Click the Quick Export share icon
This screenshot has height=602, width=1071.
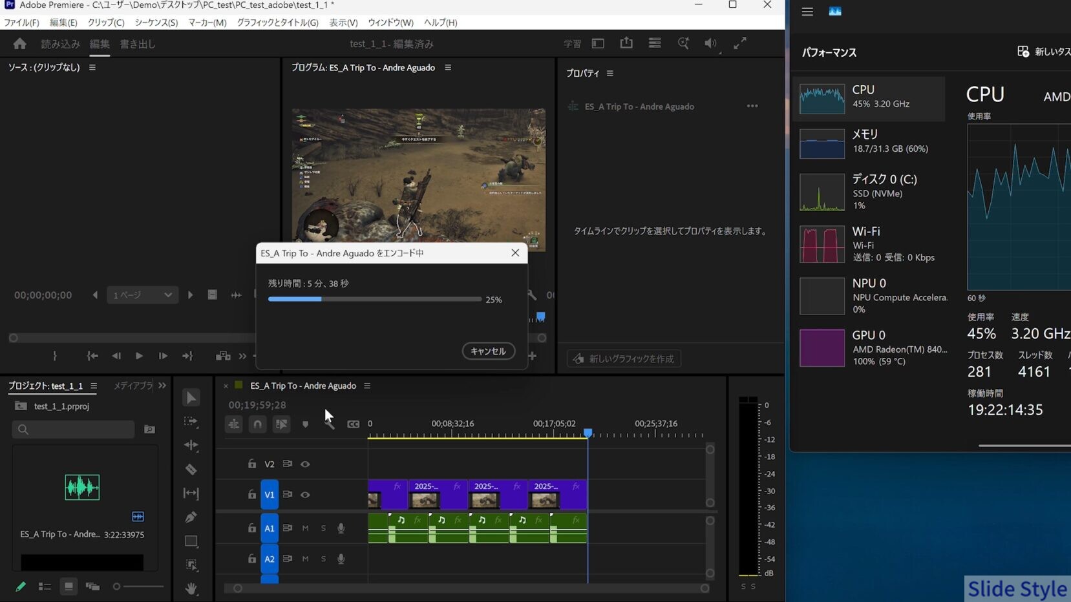coord(626,43)
